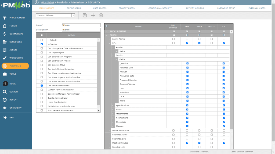This screenshot has width=275, height=154.
Task: Click the Group name input field
Action: [x=81, y=25]
